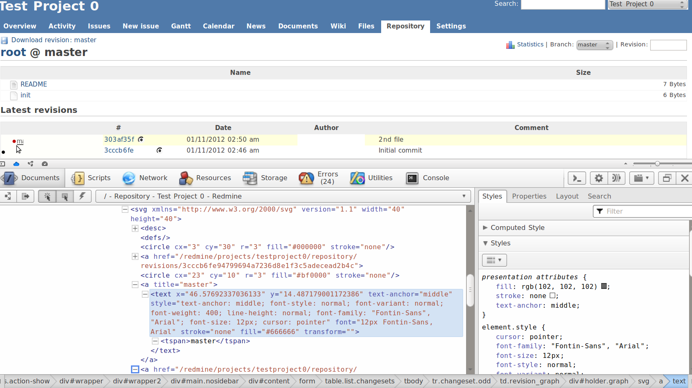Switch to the Scripts panel
692x388 pixels.
point(91,178)
